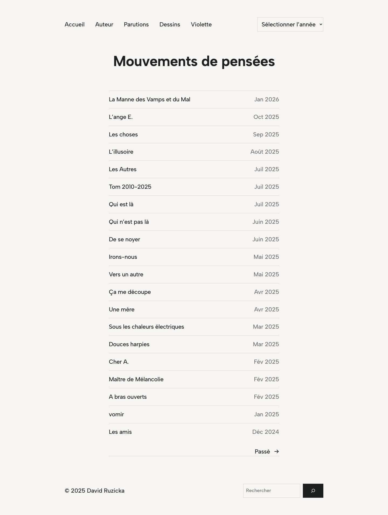Open the post La Manne des Vamps et du Mal
Screen dimensions: 388x515
[x=150, y=99]
